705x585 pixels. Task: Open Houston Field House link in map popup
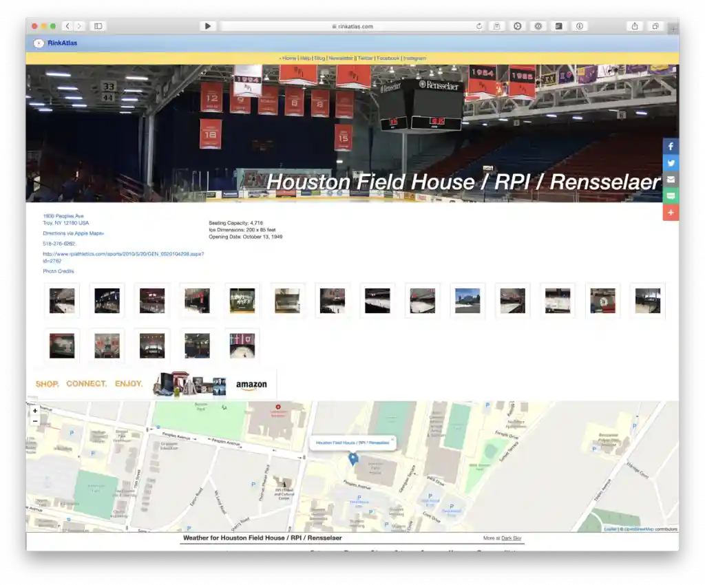(x=352, y=443)
